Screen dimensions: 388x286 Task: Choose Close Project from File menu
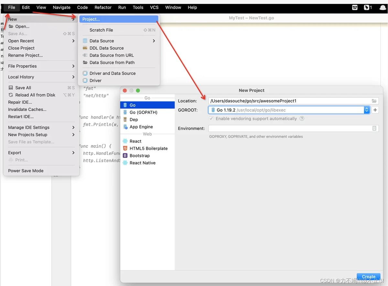[x=41, y=48]
